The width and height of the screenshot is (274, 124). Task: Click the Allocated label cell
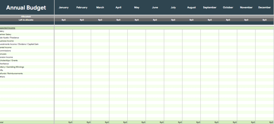26,17
